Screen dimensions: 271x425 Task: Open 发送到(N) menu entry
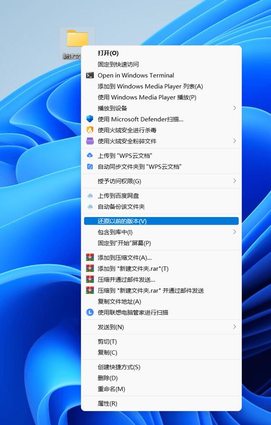(161, 327)
